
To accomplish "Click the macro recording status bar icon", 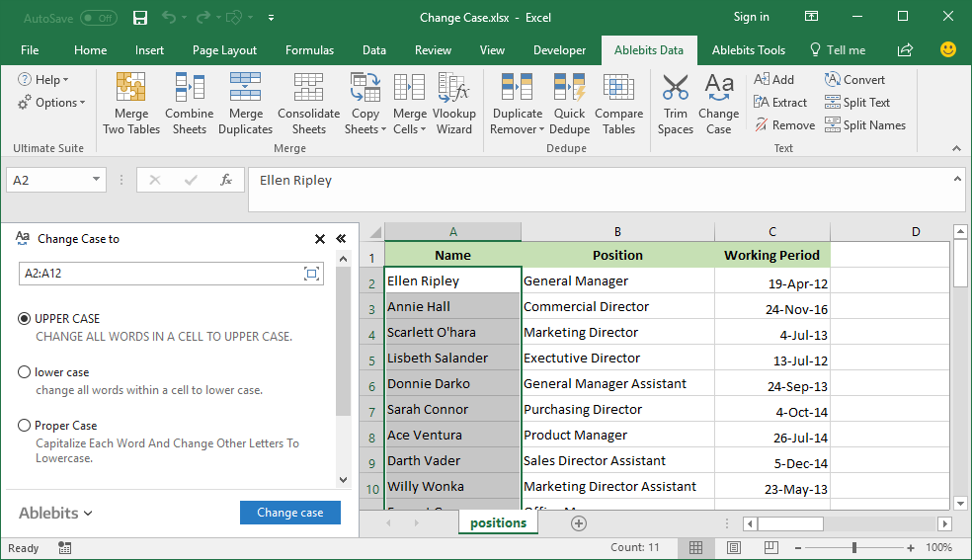I will (64, 547).
